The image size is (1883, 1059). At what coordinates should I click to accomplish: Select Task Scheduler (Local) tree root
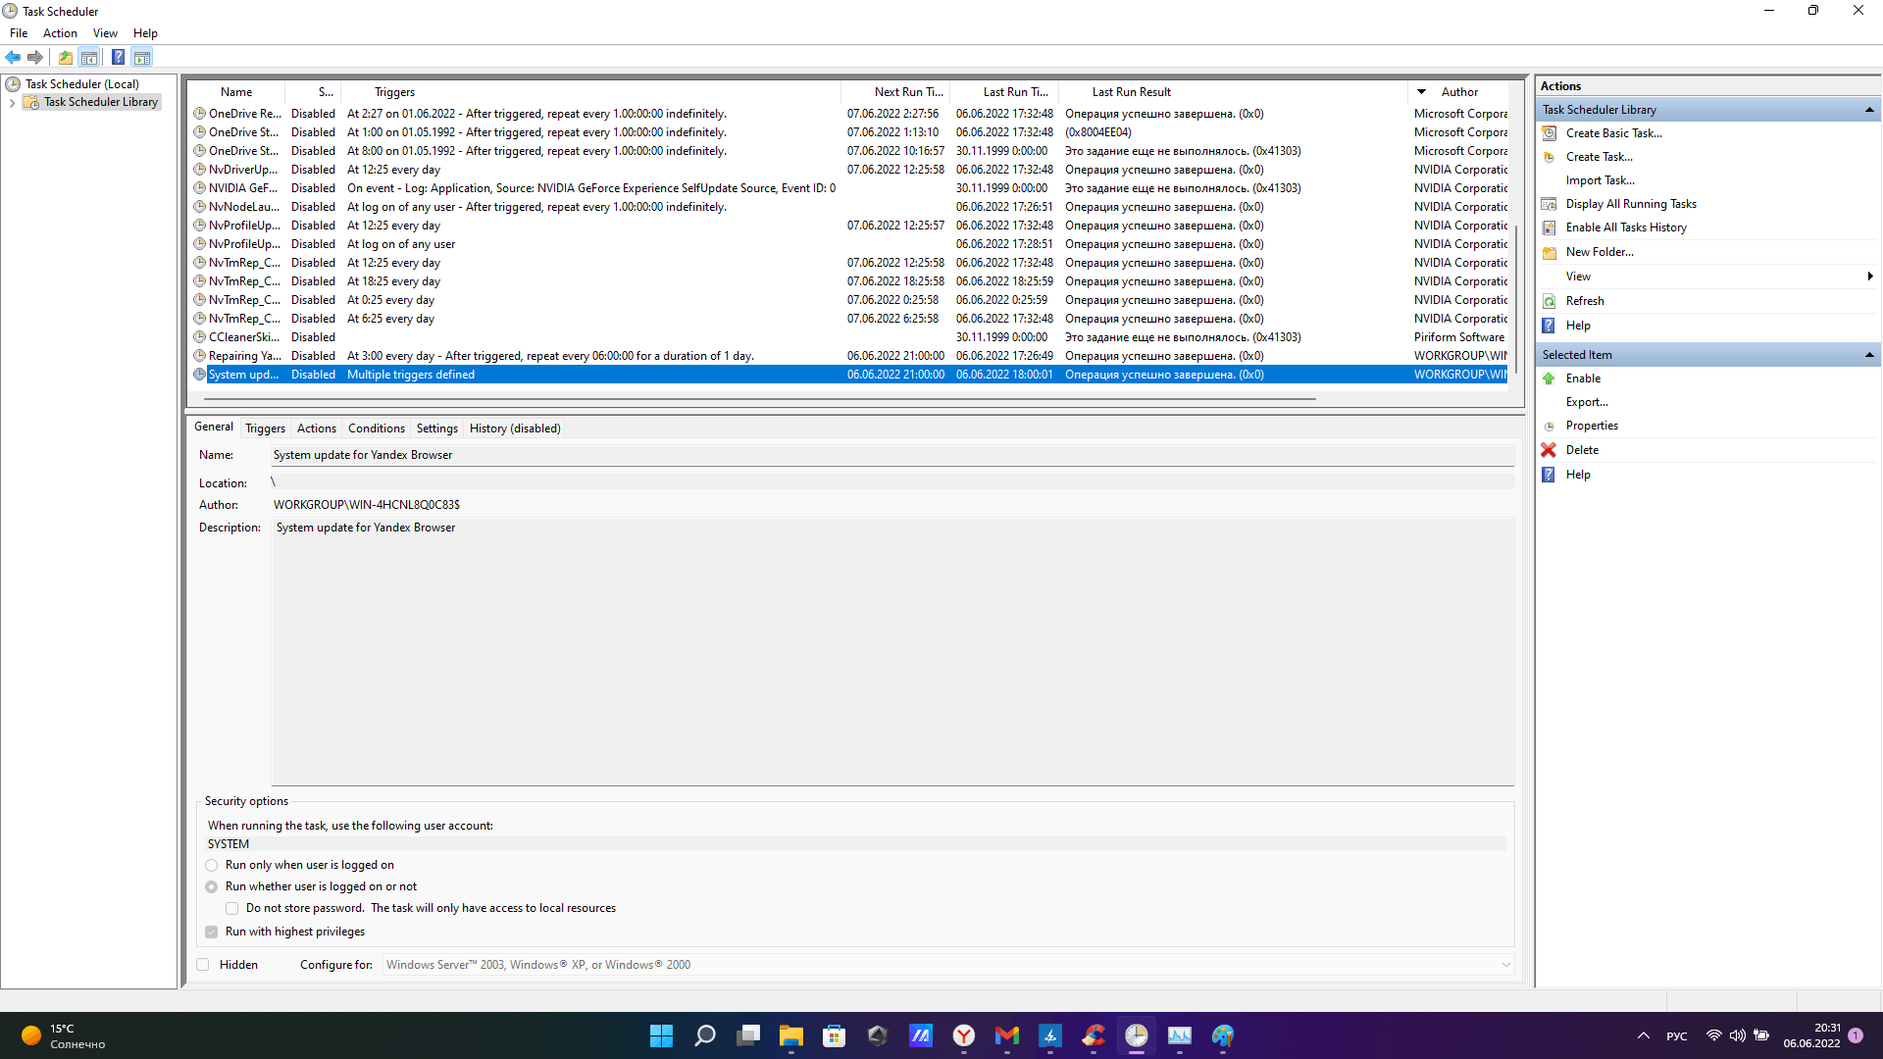pos(81,84)
